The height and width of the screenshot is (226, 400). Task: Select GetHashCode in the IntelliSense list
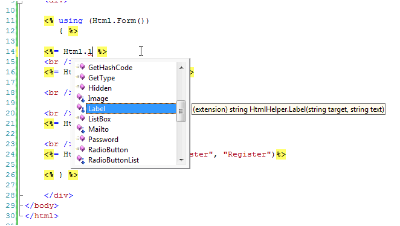tap(110, 68)
